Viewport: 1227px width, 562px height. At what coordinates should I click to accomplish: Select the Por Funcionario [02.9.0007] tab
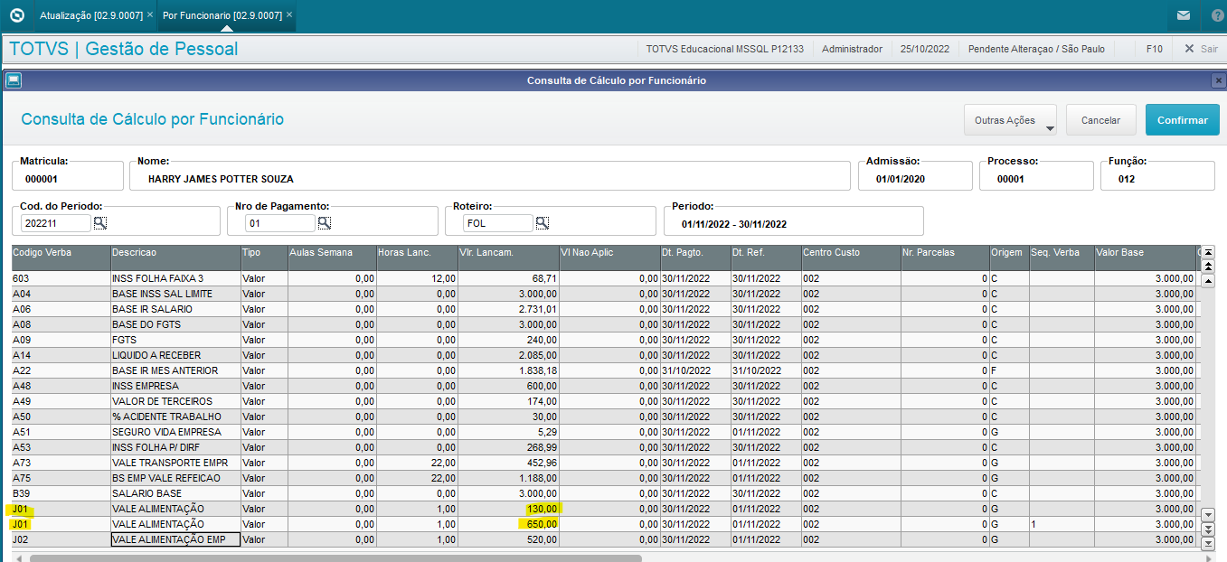click(x=222, y=15)
